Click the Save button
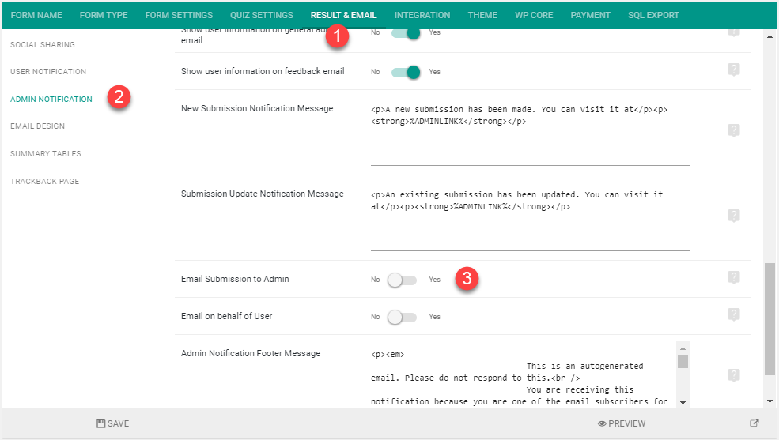 point(113,423)
